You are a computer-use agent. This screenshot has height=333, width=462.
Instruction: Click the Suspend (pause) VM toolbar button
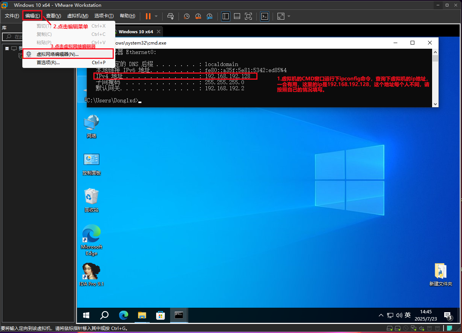coord(148,16)
